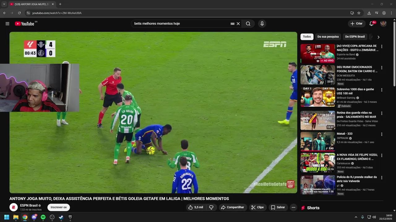Click the Salvar button

(x=278, y=207)
